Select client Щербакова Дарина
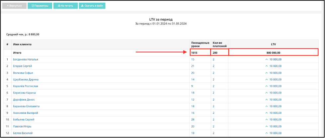The image size is (325, 138). pos(26,80)
